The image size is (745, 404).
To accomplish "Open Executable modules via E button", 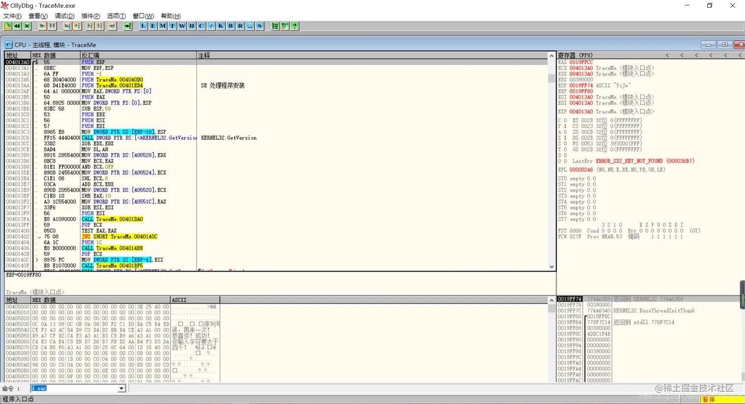I will pyautogui.click(x=153, y=26).
